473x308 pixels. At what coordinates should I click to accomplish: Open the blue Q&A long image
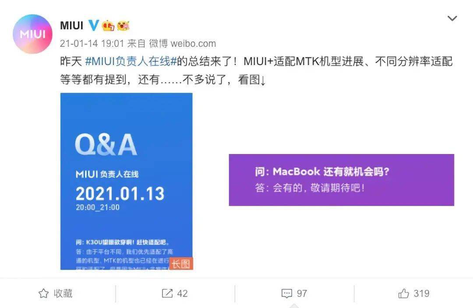pos(127,182)
